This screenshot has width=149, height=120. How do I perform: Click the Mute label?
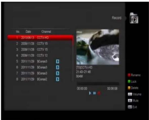coord(136,100)
